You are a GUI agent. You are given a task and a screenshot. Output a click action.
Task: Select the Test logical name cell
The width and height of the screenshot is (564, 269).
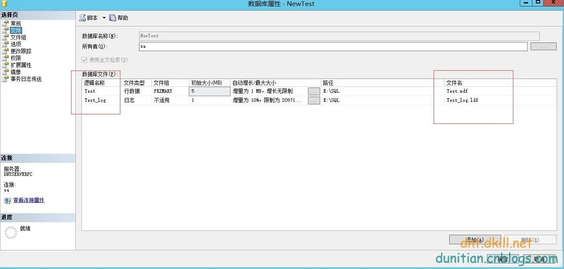point(102,91)
